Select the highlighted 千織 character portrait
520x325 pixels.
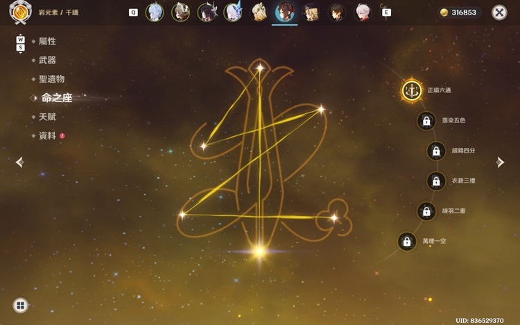[284, 12]
